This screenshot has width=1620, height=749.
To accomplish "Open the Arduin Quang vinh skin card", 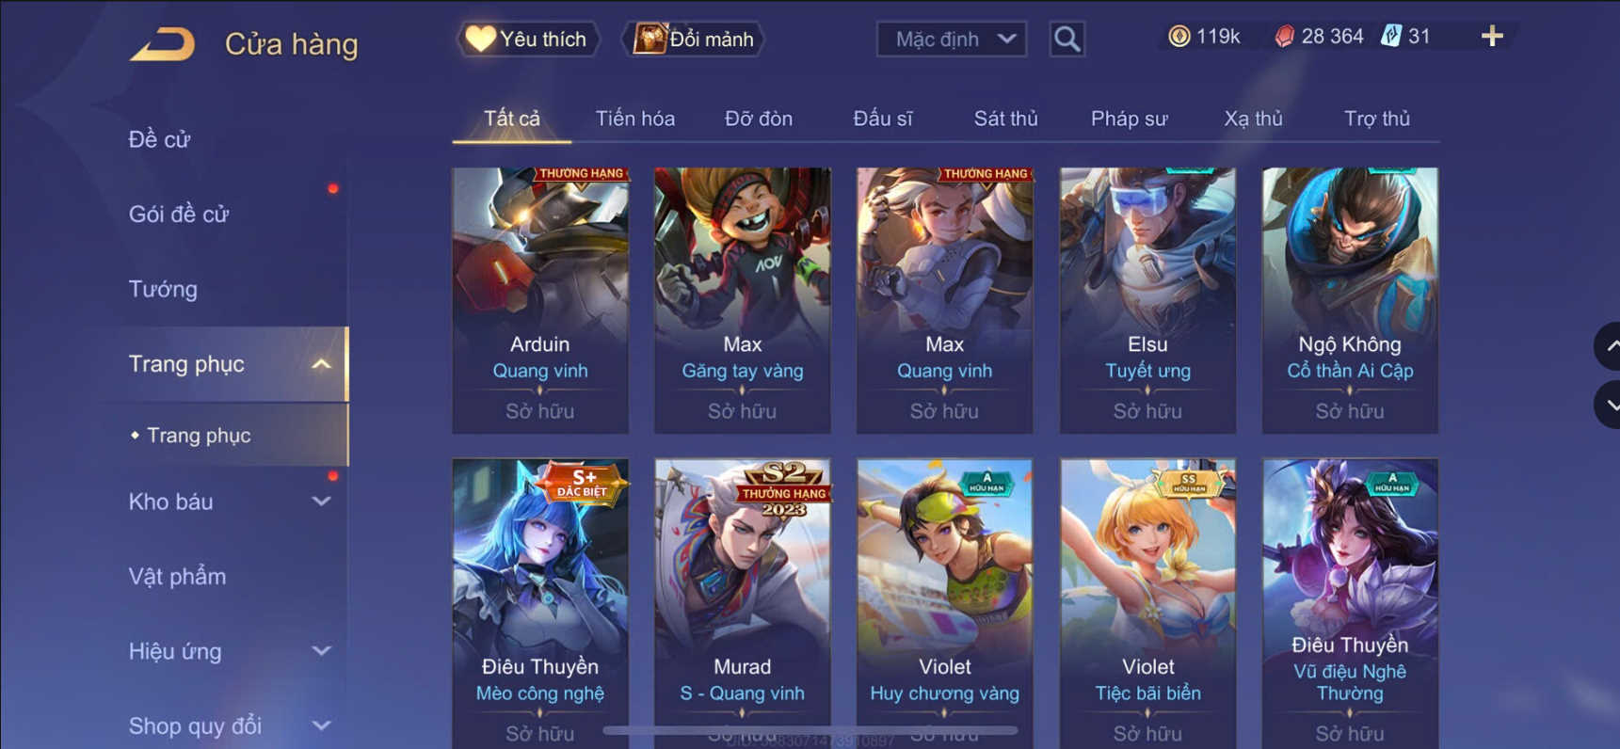I will click(x=540, y=300).
